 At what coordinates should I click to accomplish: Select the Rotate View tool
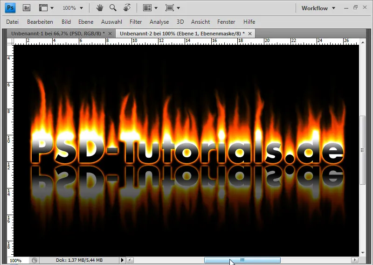tap(127, 8)
